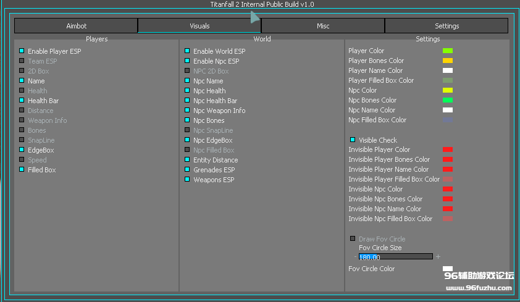Disable the Grenades ESP checkbox
The image size is (520, 302).
[187, 170]
